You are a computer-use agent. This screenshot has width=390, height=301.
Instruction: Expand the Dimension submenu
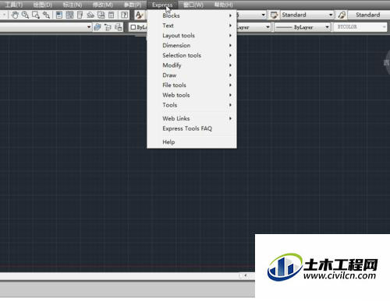point(192,45)
